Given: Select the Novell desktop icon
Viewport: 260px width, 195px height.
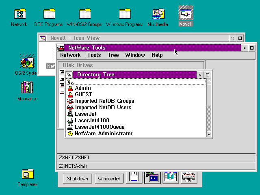Looking at the screenshot, I should click(x=186, y=13).
